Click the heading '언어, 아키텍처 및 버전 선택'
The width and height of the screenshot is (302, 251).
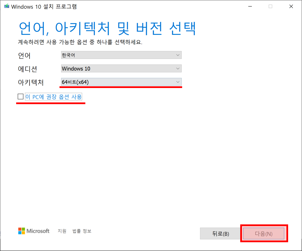tap(107, 29)
